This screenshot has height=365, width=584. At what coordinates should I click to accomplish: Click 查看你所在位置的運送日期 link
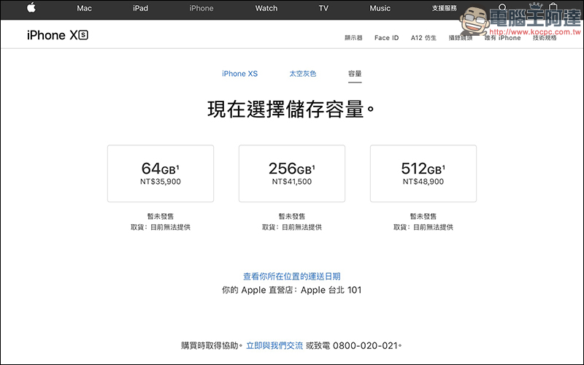pyautogui.click(x=292, y=277)
